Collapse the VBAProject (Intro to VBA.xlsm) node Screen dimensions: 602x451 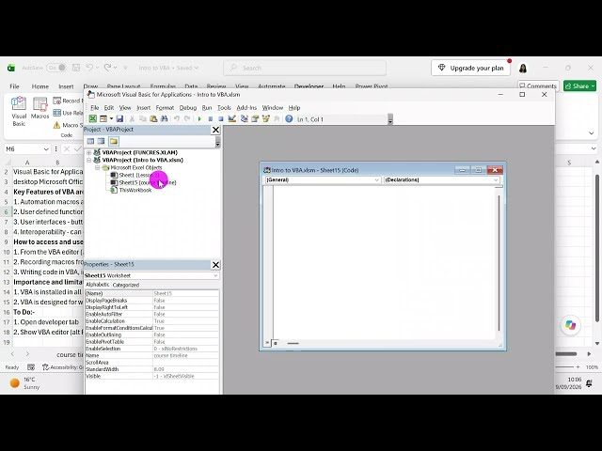click(89, 160)
